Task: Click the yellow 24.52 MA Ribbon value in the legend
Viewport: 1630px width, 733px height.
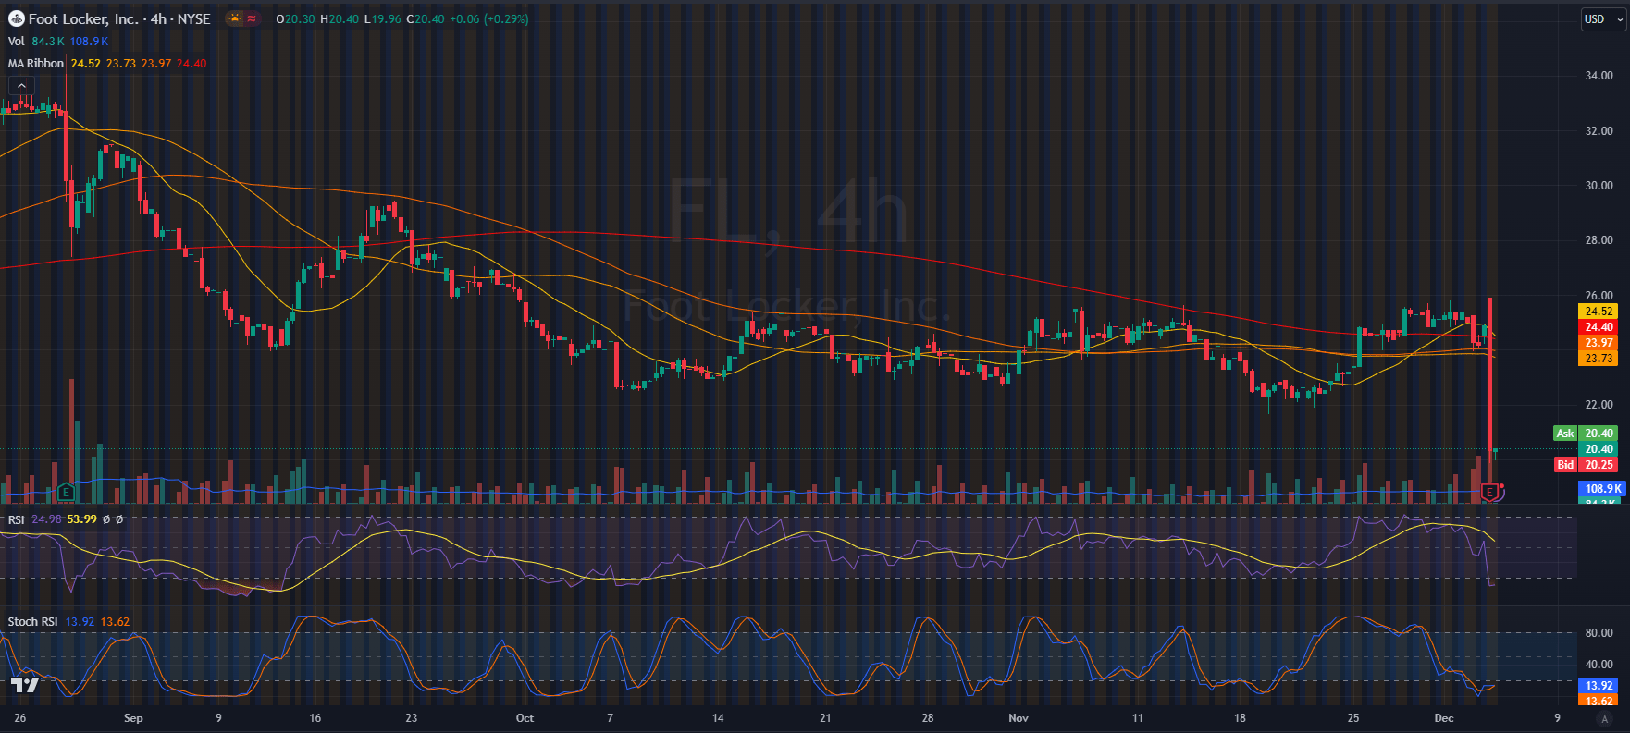Action: (86, 64)
